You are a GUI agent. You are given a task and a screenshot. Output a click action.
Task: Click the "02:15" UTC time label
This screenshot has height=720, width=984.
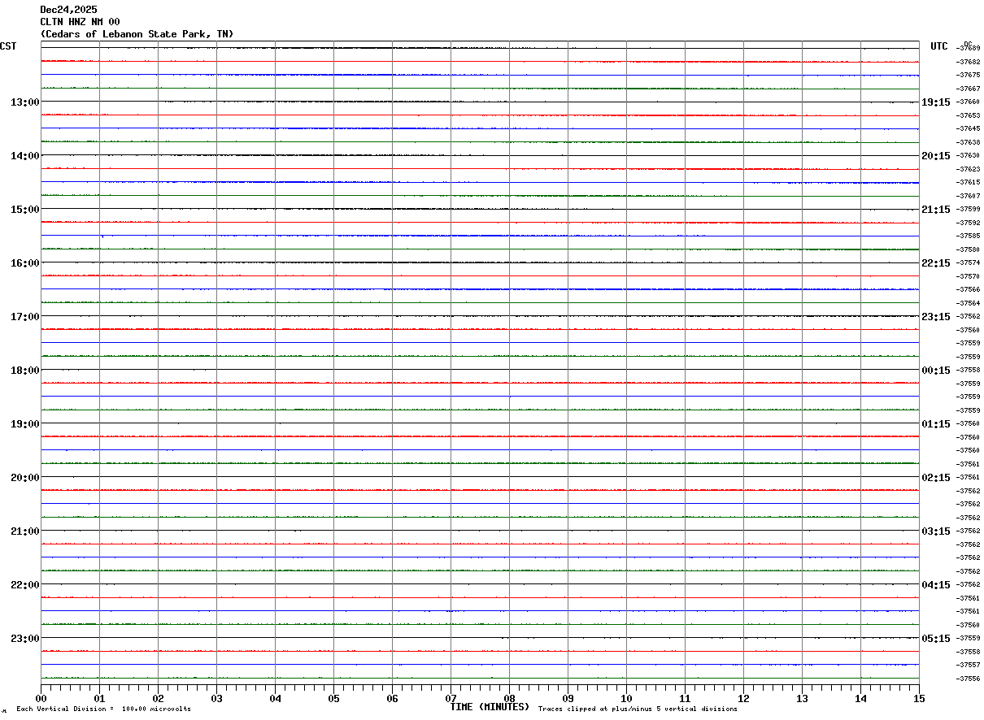(935, 478)
